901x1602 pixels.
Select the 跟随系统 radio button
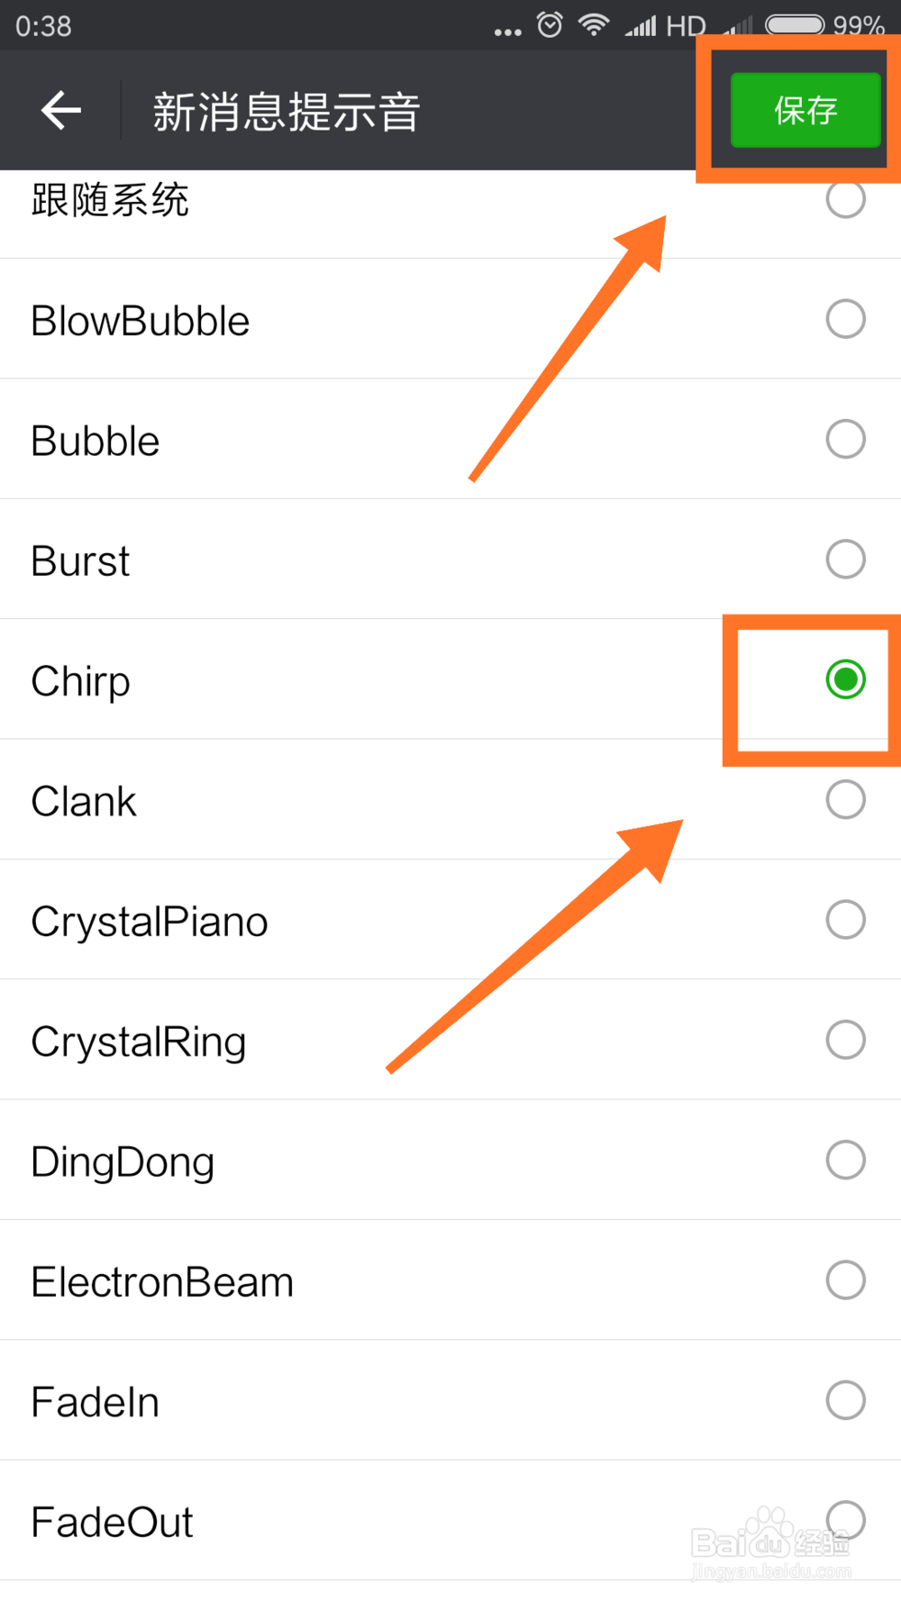pos(845,199)
